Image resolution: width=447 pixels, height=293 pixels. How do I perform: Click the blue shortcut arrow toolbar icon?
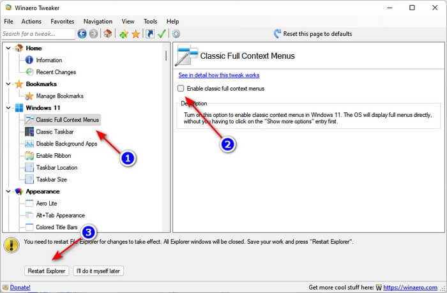[150, 34]
